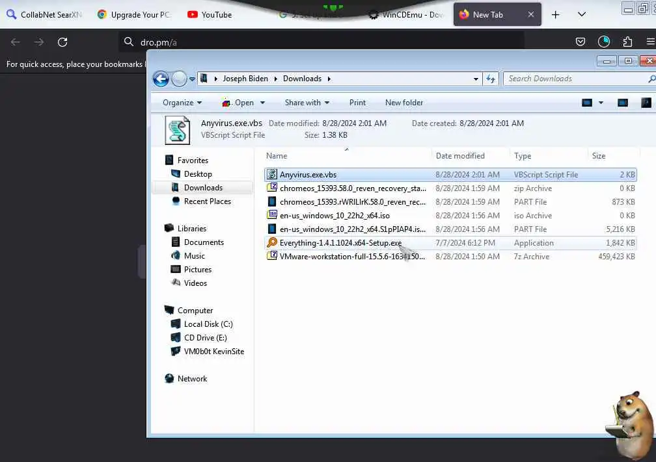Select the VMware-workstation-full 7z archive
Image resolution: width=656 pixels, height=462 pixels.
(450, 257)
